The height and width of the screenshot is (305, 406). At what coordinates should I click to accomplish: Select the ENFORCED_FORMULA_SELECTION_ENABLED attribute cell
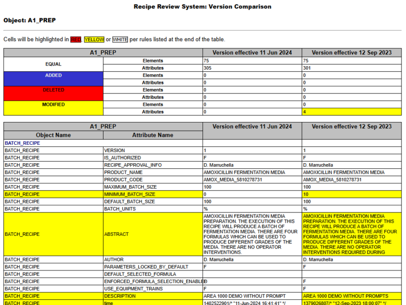click(153, 282)
